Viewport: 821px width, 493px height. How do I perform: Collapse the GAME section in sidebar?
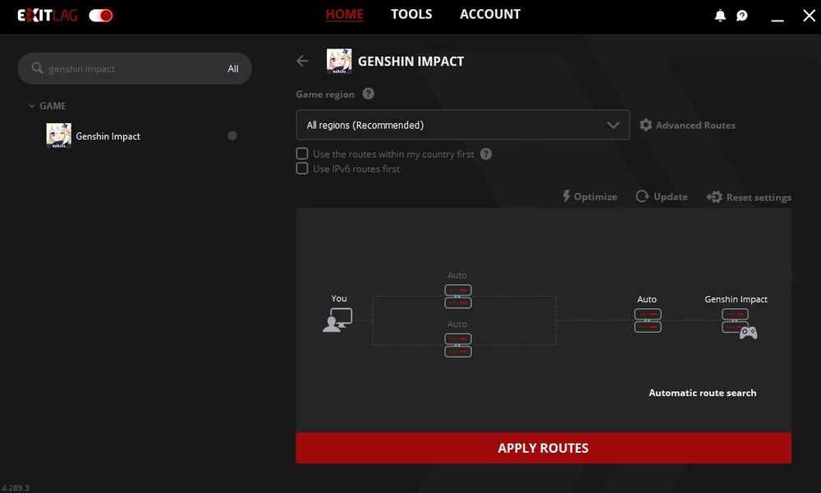point(32,106)
